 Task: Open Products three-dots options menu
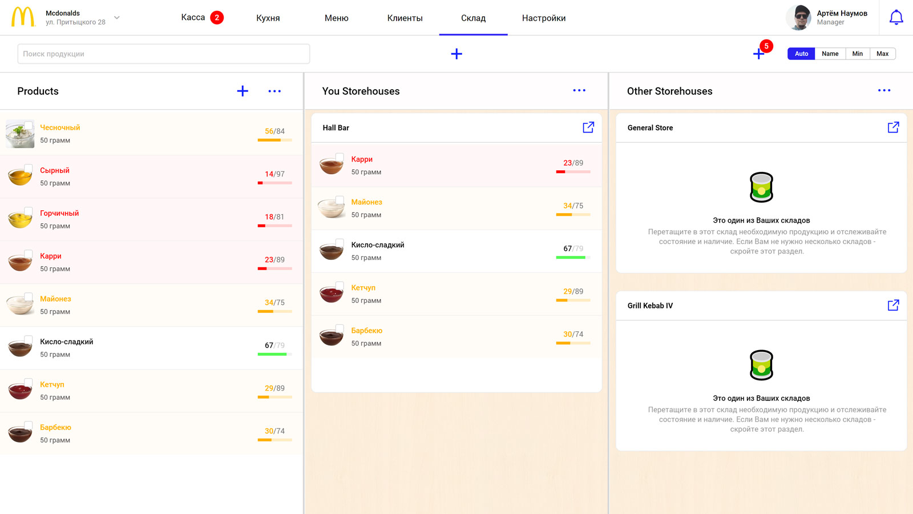click(274, 91)
